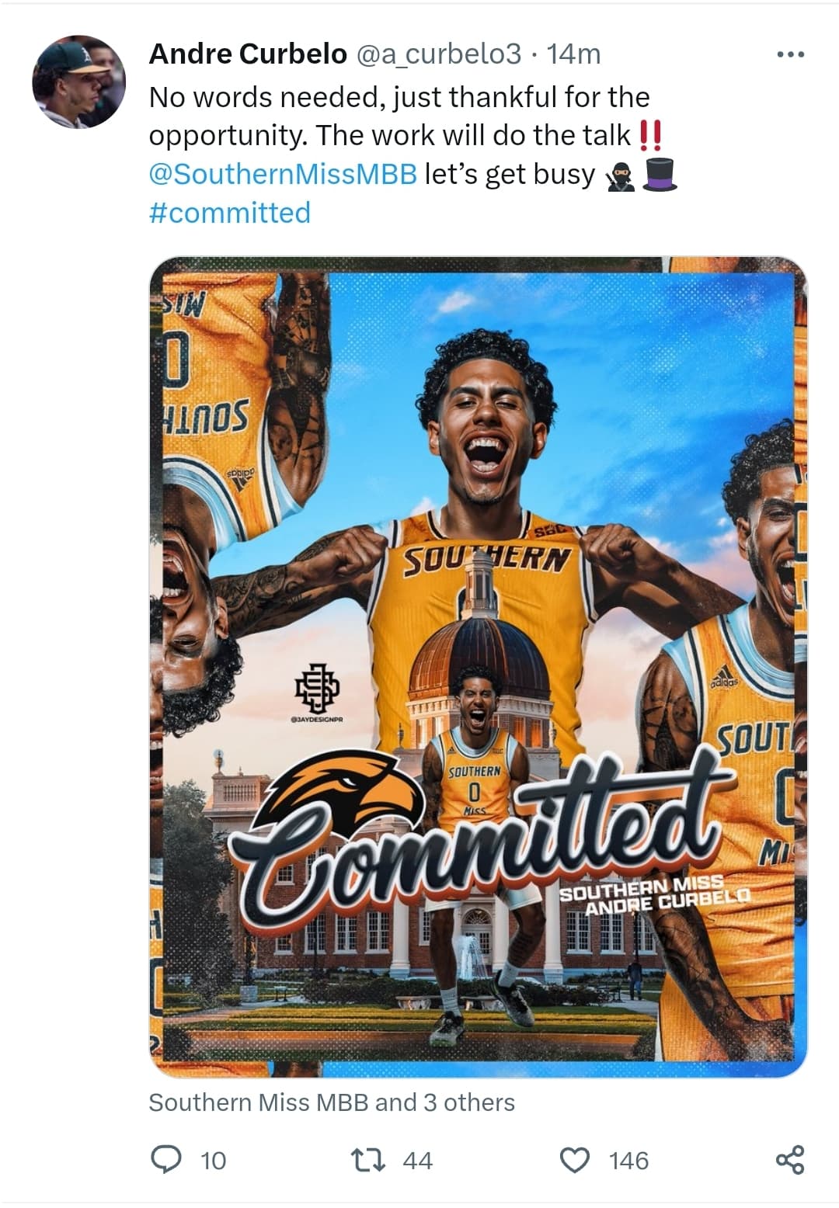Click the @a_curbelo3 handle
839x1208 pixels.
438,54
